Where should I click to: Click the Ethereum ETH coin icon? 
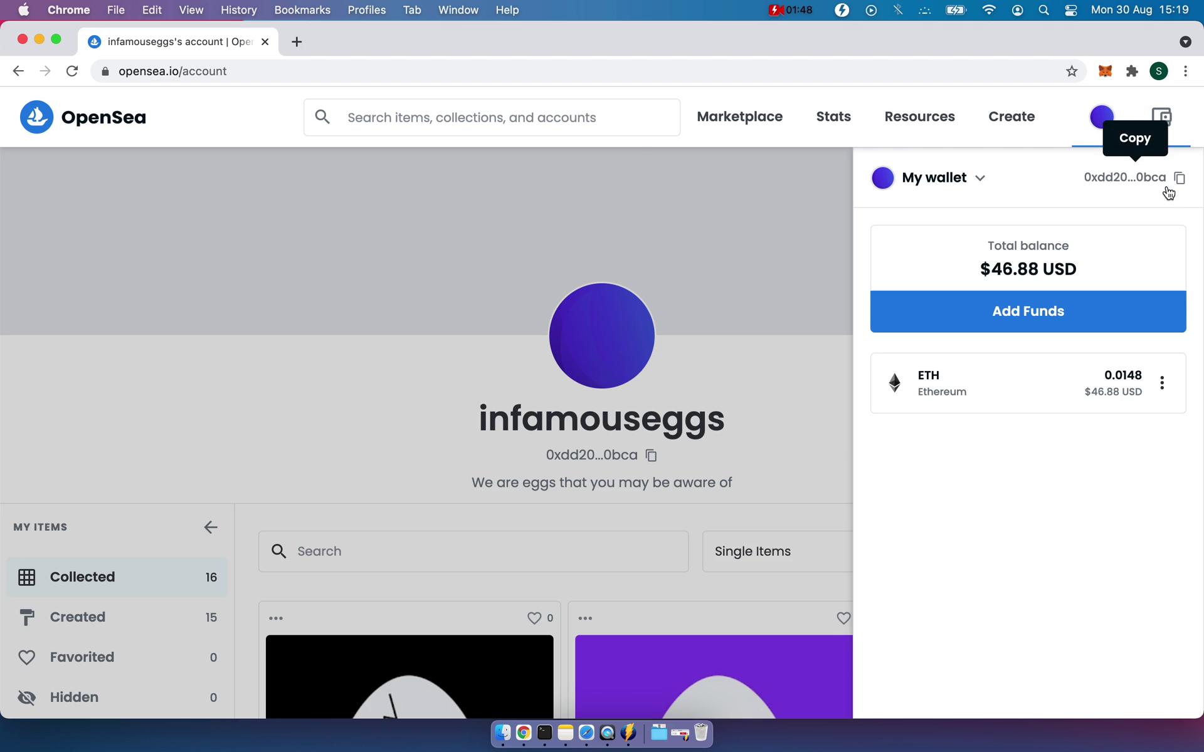click(894, 382)
